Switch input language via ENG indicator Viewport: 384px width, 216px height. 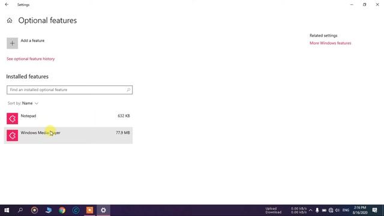point(346,211)
